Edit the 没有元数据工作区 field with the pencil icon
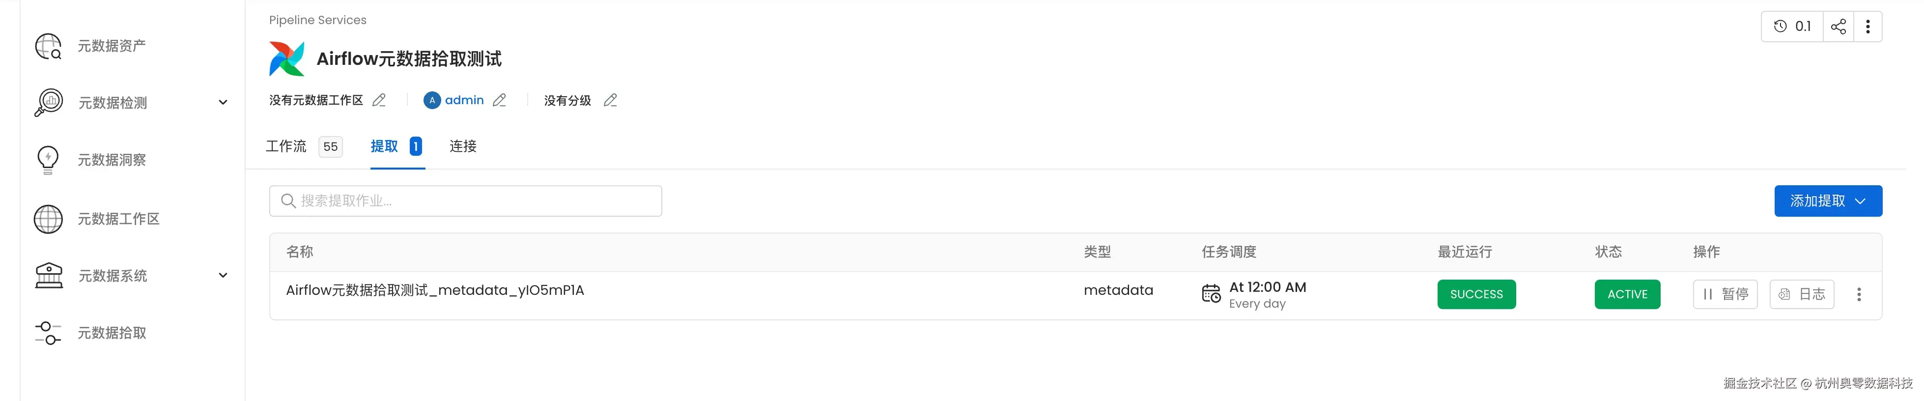 coord(379,99)
